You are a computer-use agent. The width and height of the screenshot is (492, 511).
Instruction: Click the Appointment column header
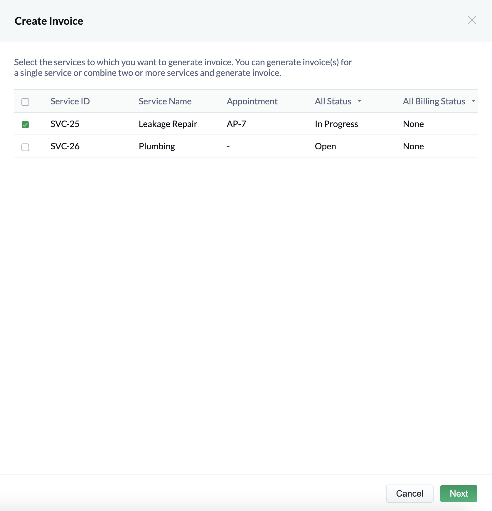[252, 101]
